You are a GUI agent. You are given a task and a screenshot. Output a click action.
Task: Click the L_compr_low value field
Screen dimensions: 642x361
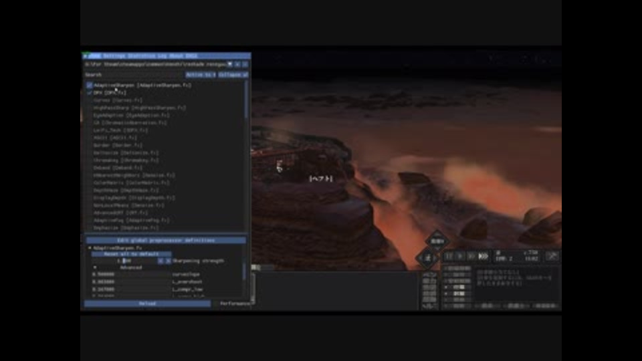tap(131, 289)
